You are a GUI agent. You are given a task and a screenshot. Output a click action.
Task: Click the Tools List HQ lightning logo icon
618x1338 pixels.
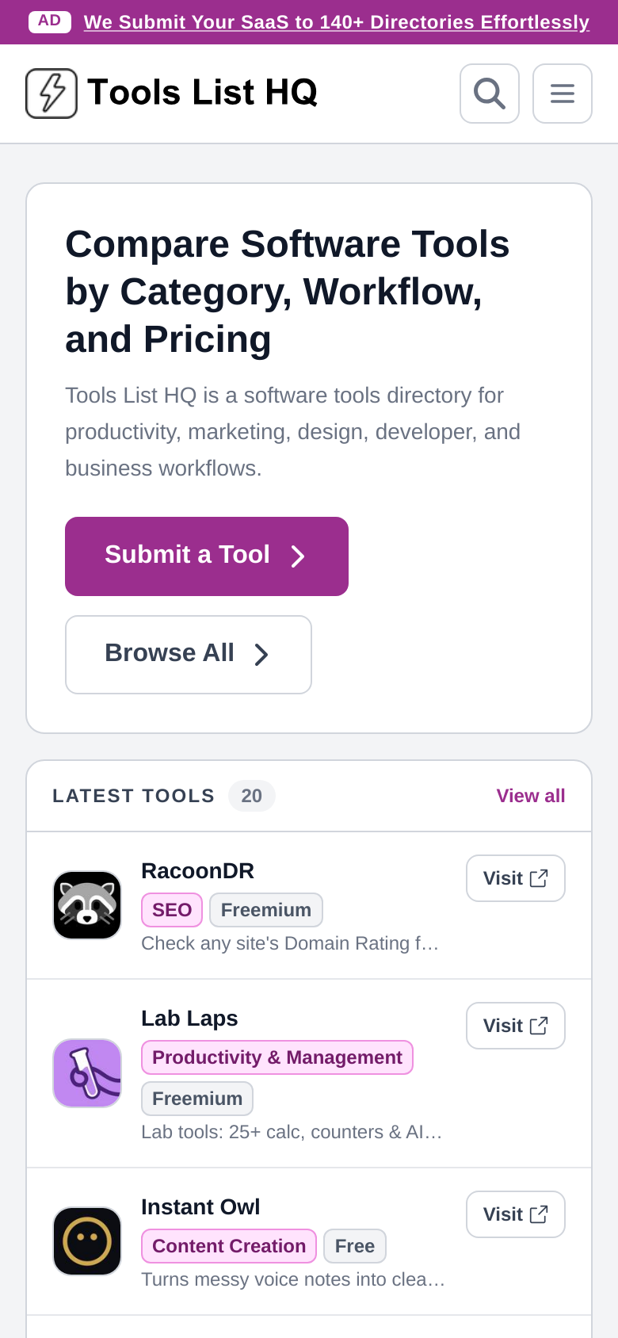pos(51,94)
